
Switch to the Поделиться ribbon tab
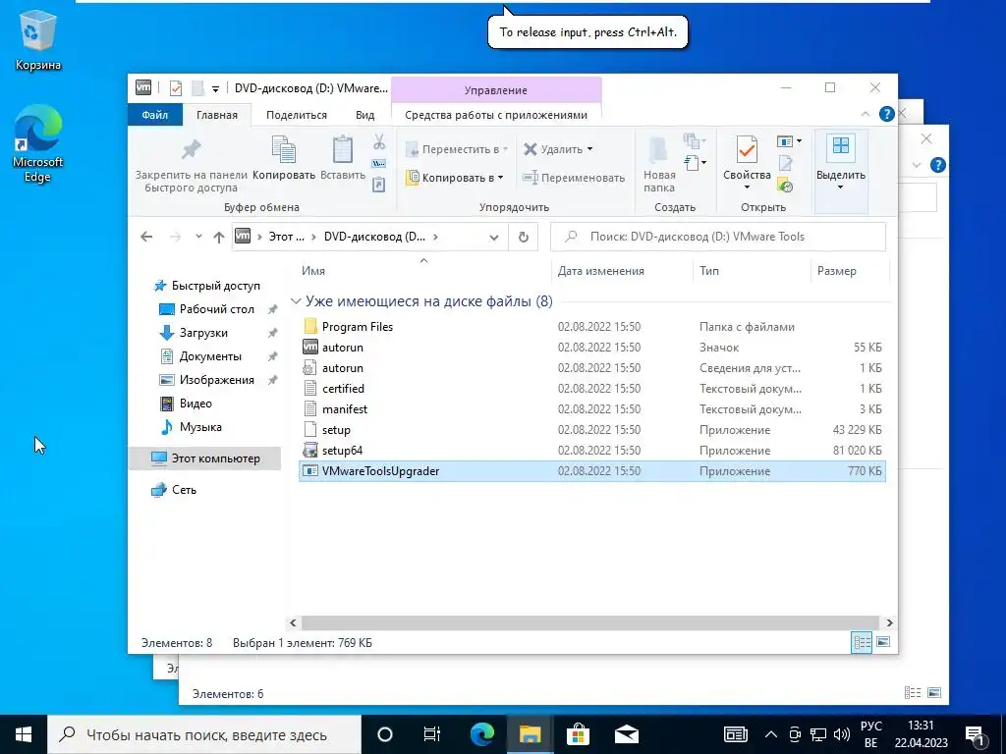[x=297, y=115]
